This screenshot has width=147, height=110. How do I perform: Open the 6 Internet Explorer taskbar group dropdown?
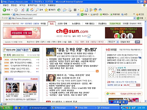point(50,108)
